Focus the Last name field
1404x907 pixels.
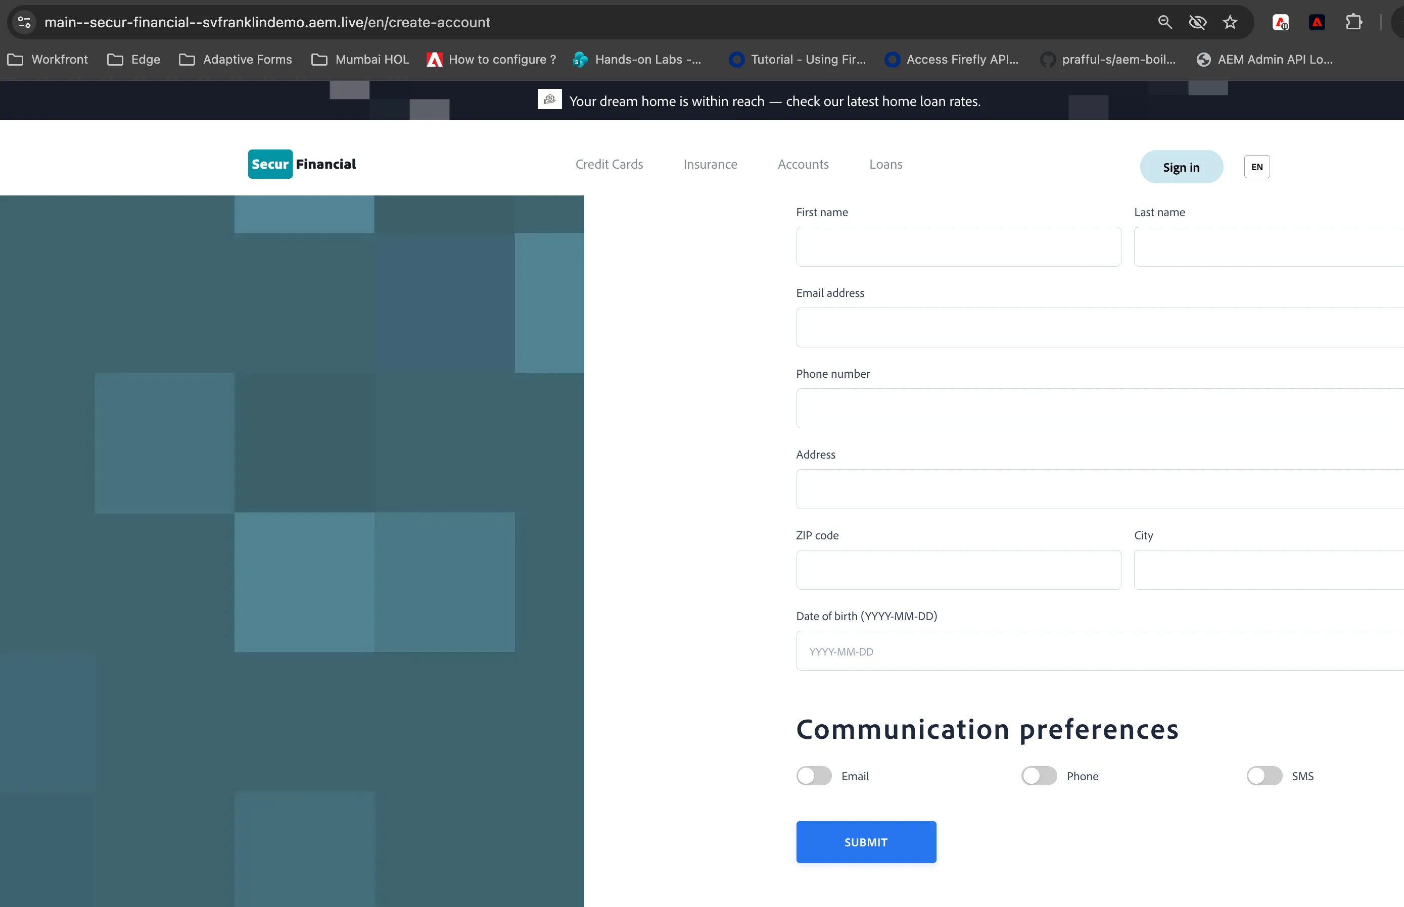click(1269, 247)
